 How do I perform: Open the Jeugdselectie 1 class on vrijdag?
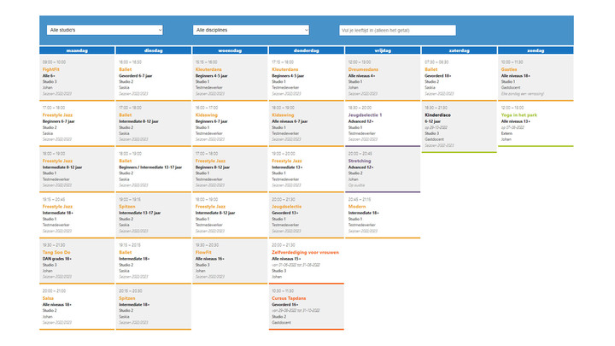383,124
